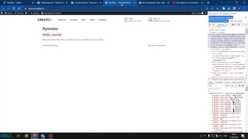248x139 pixels.
Task: Expand the main content node
Action: pyautogui.click(x=212, y=73)
